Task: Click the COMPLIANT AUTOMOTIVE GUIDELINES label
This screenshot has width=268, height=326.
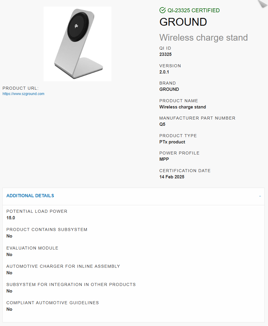Action: tap(53, 303)
